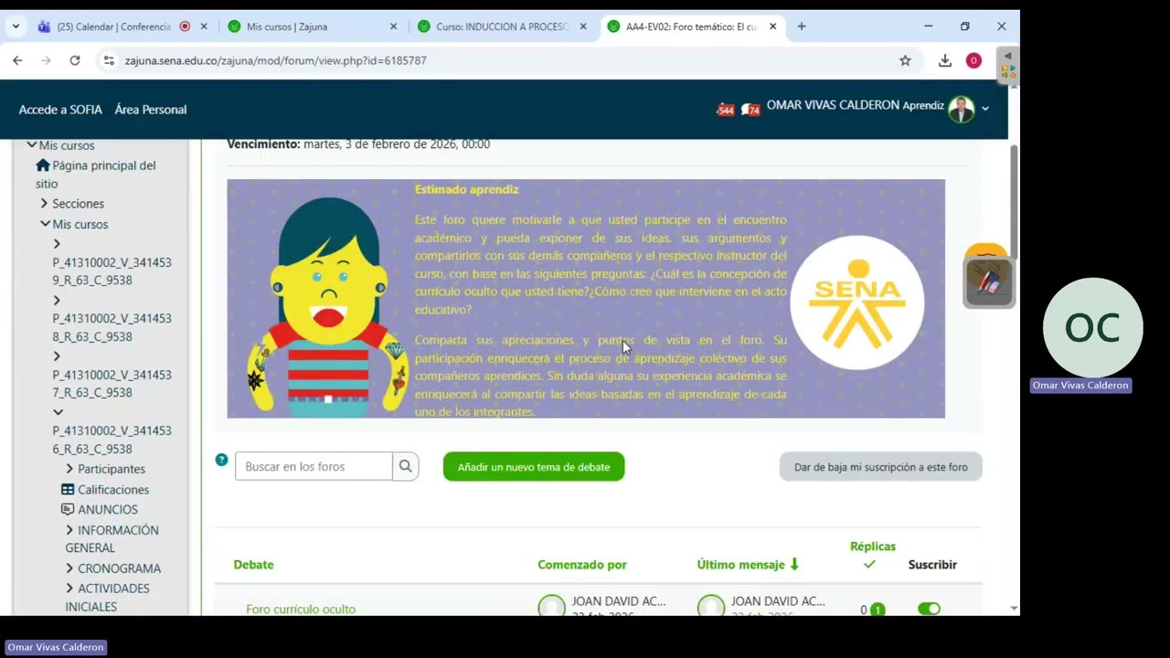The width and height of the screenshot is (1170, 658).
Task: Sort by Comenzado por column header
Action: point(582,565)
